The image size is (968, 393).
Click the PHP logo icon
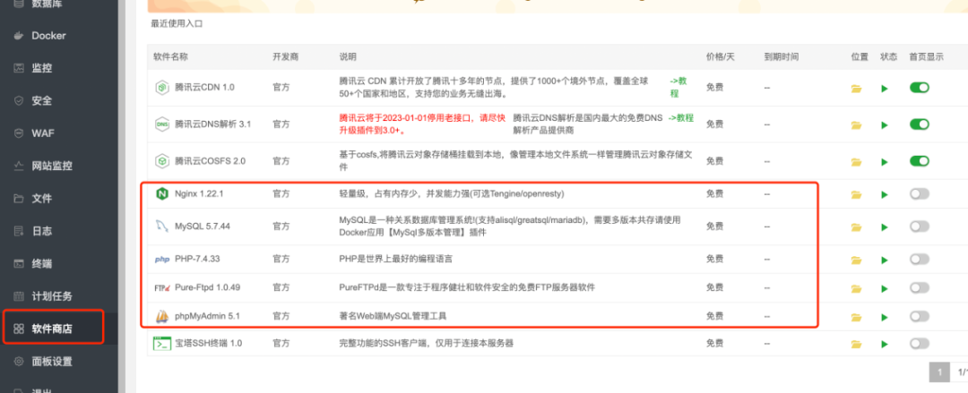161,259
